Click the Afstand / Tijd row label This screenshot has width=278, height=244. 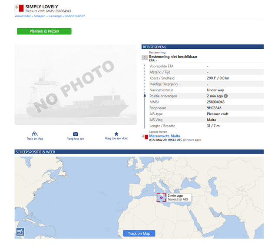[160, 72]
